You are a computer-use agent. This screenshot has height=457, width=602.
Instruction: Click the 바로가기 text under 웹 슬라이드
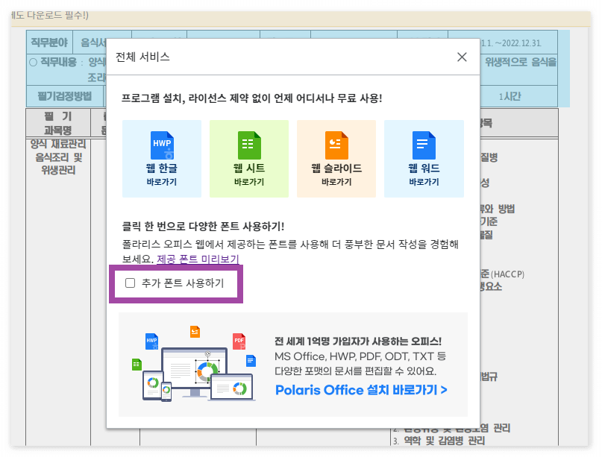(x=336, y=182)
